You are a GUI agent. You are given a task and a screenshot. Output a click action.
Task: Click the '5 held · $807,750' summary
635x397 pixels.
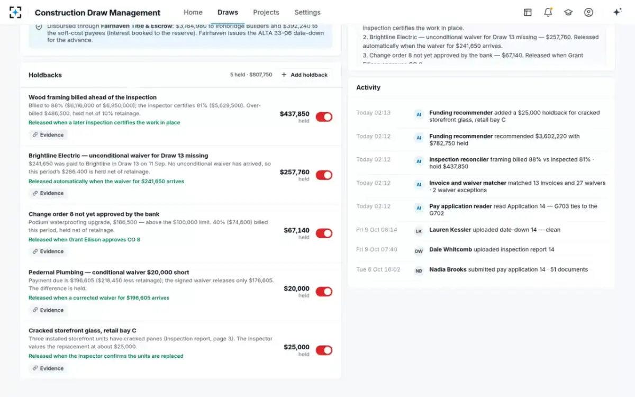(251, 75)
